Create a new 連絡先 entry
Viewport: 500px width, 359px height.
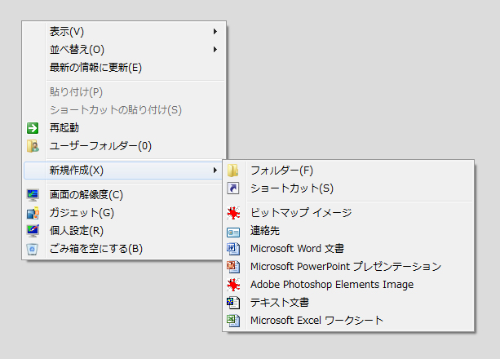348,231
